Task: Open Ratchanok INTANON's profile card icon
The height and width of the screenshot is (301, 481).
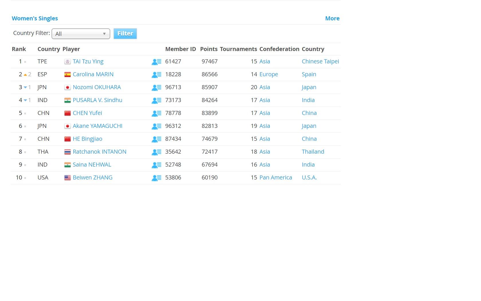Action: 156,152
